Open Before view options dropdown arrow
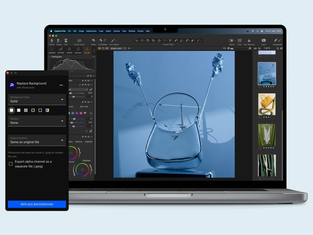Viewport: 313px width, 235px height. coord(234,40)
